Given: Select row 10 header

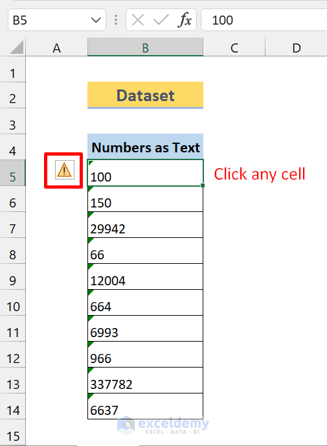Looking at the screenshot, I should click(x=12, y=302).
